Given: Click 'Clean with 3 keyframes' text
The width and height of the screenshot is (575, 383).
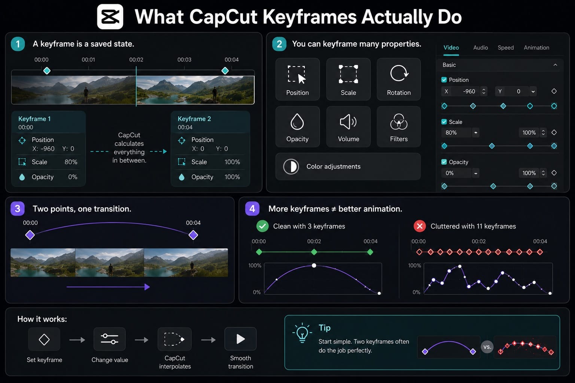Looking at the screenshot, I should click(309, 226).
